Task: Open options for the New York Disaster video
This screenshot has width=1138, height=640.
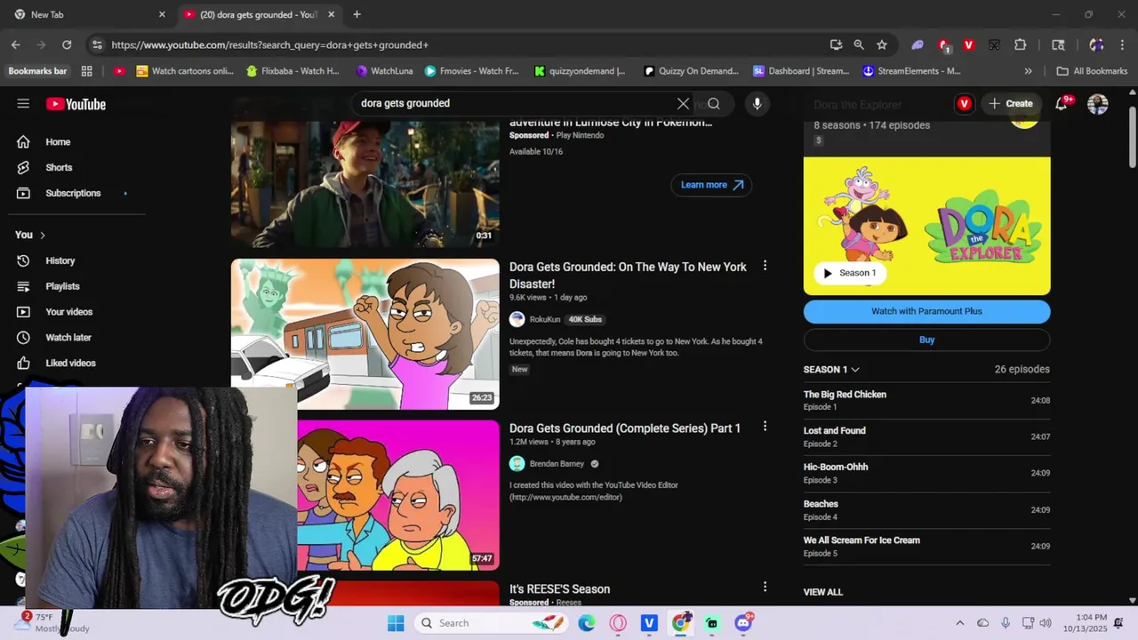Action: coord(765,266)
